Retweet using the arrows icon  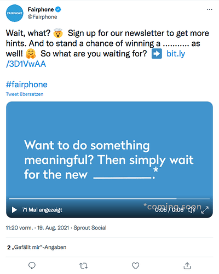(x=84, y=266)
